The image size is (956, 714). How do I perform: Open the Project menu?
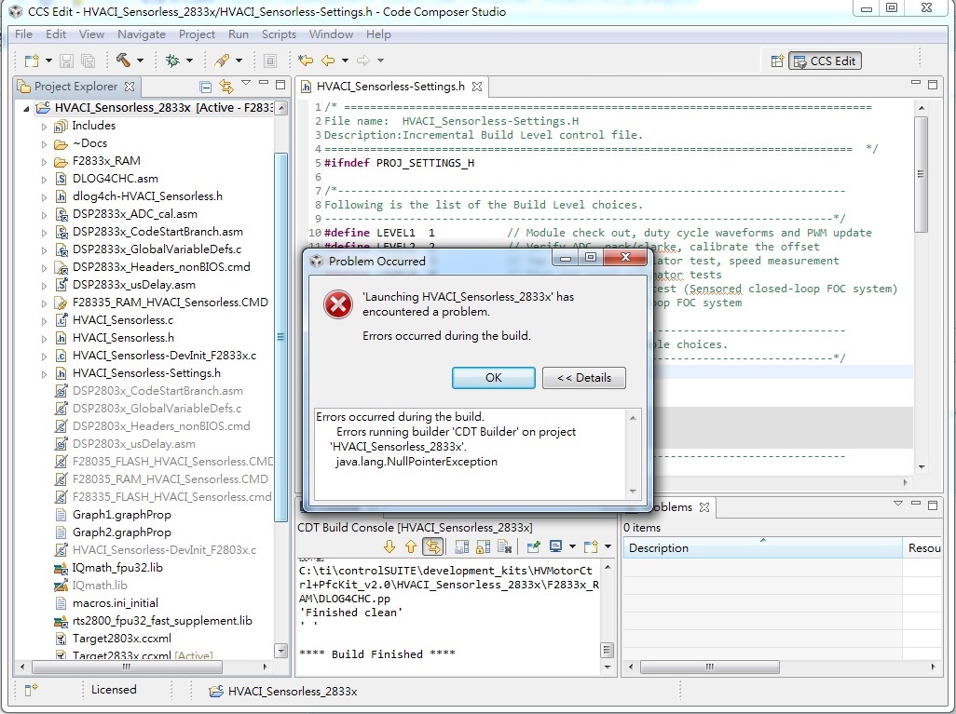click(x=196, y=34)
